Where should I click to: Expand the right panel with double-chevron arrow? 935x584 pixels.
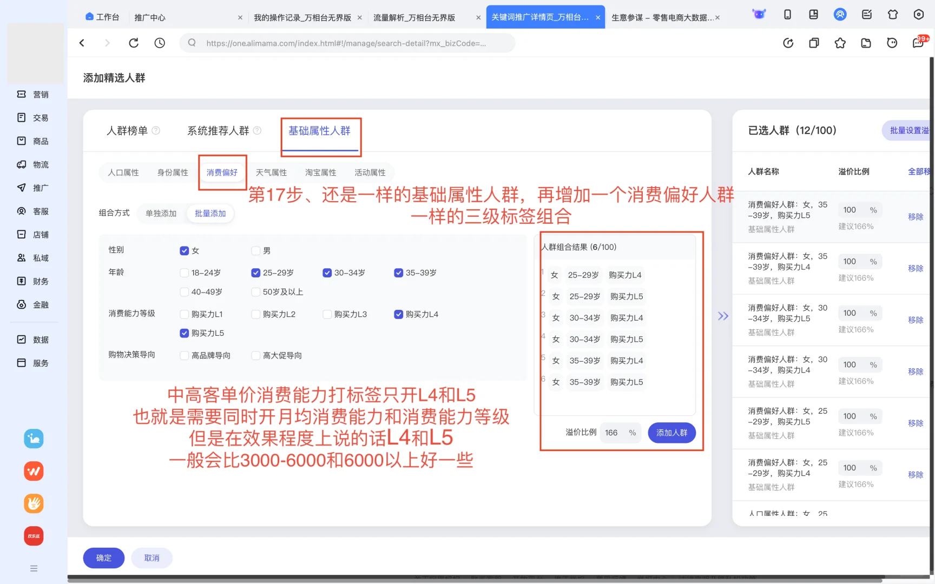(x=723, y=316)
